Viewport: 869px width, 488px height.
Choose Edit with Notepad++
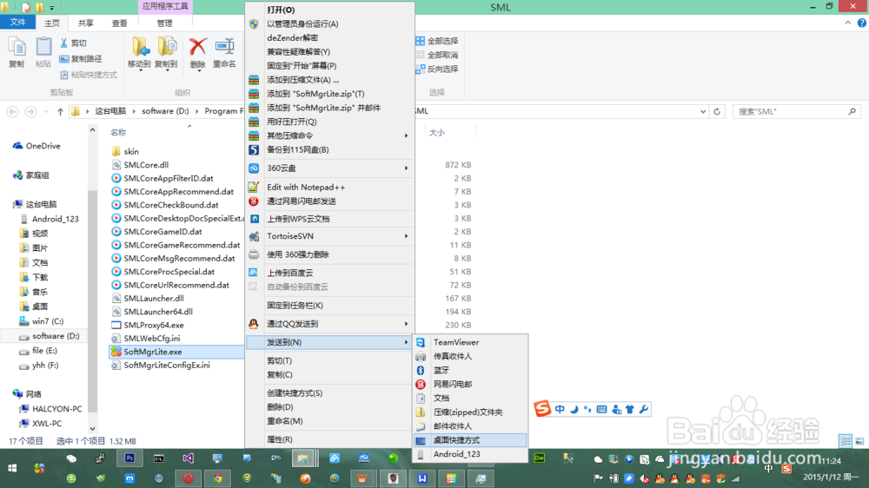pyautogui.click(x=329, y=188)
